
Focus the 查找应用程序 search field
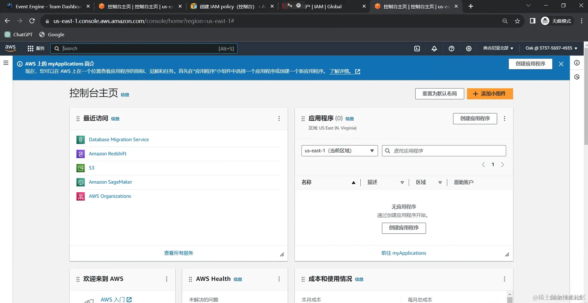[x=444, y=151]
